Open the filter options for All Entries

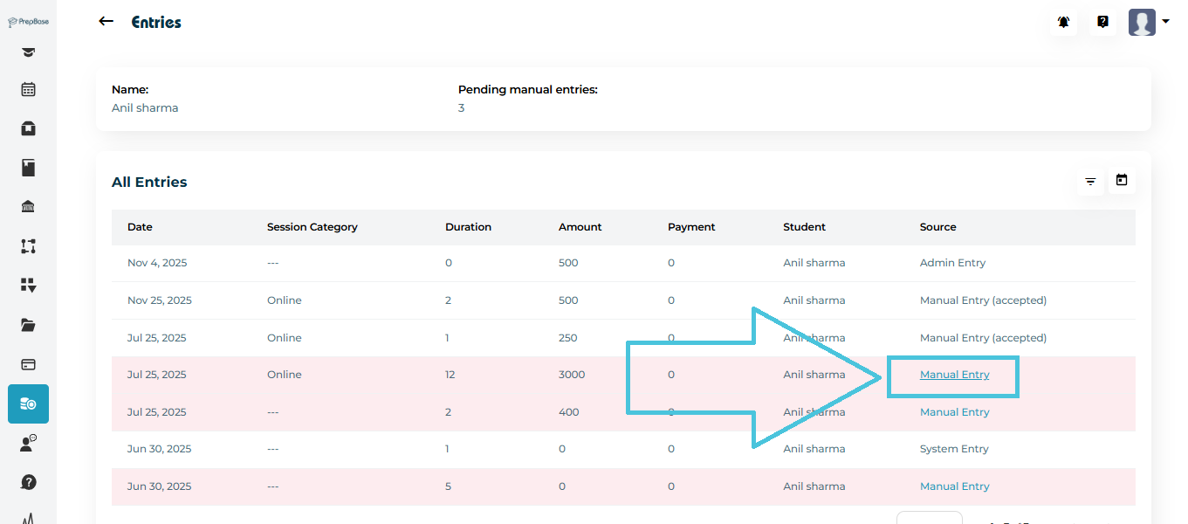[x=1090, y=182]
